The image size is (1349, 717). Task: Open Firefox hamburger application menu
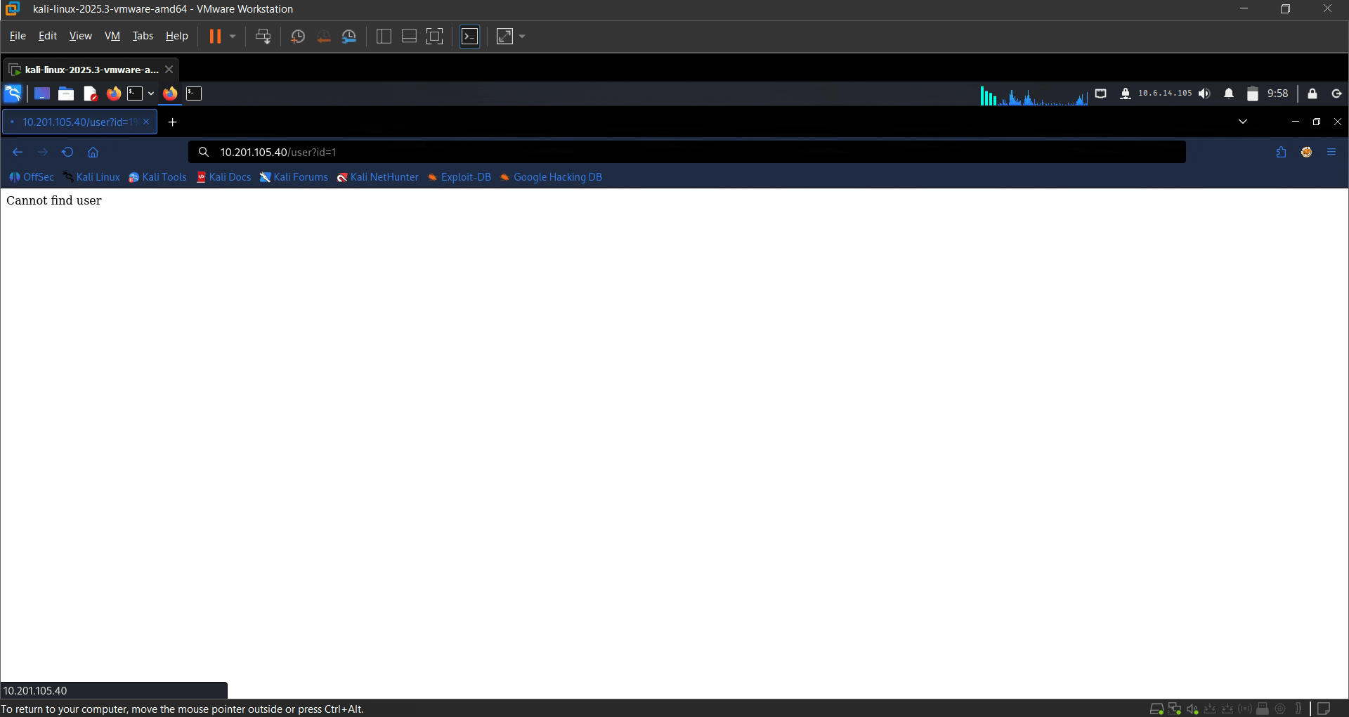point(1331,152)
